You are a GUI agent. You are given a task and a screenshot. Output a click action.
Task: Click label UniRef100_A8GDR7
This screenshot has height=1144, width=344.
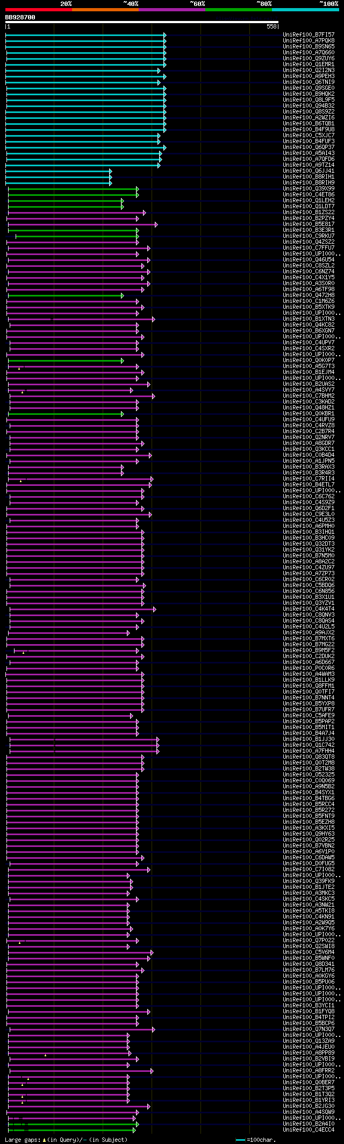pos(309,443)
